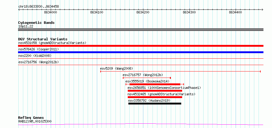Click the DGV Structural Variants track title
The height and width of the screenshot is (128, 272).
[43, 39]
